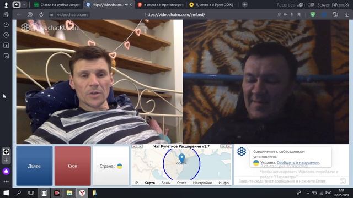Open the Стата tab

(x=181, y=183)
